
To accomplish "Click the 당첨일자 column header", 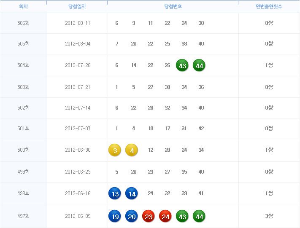I will (x=77, y=6).
